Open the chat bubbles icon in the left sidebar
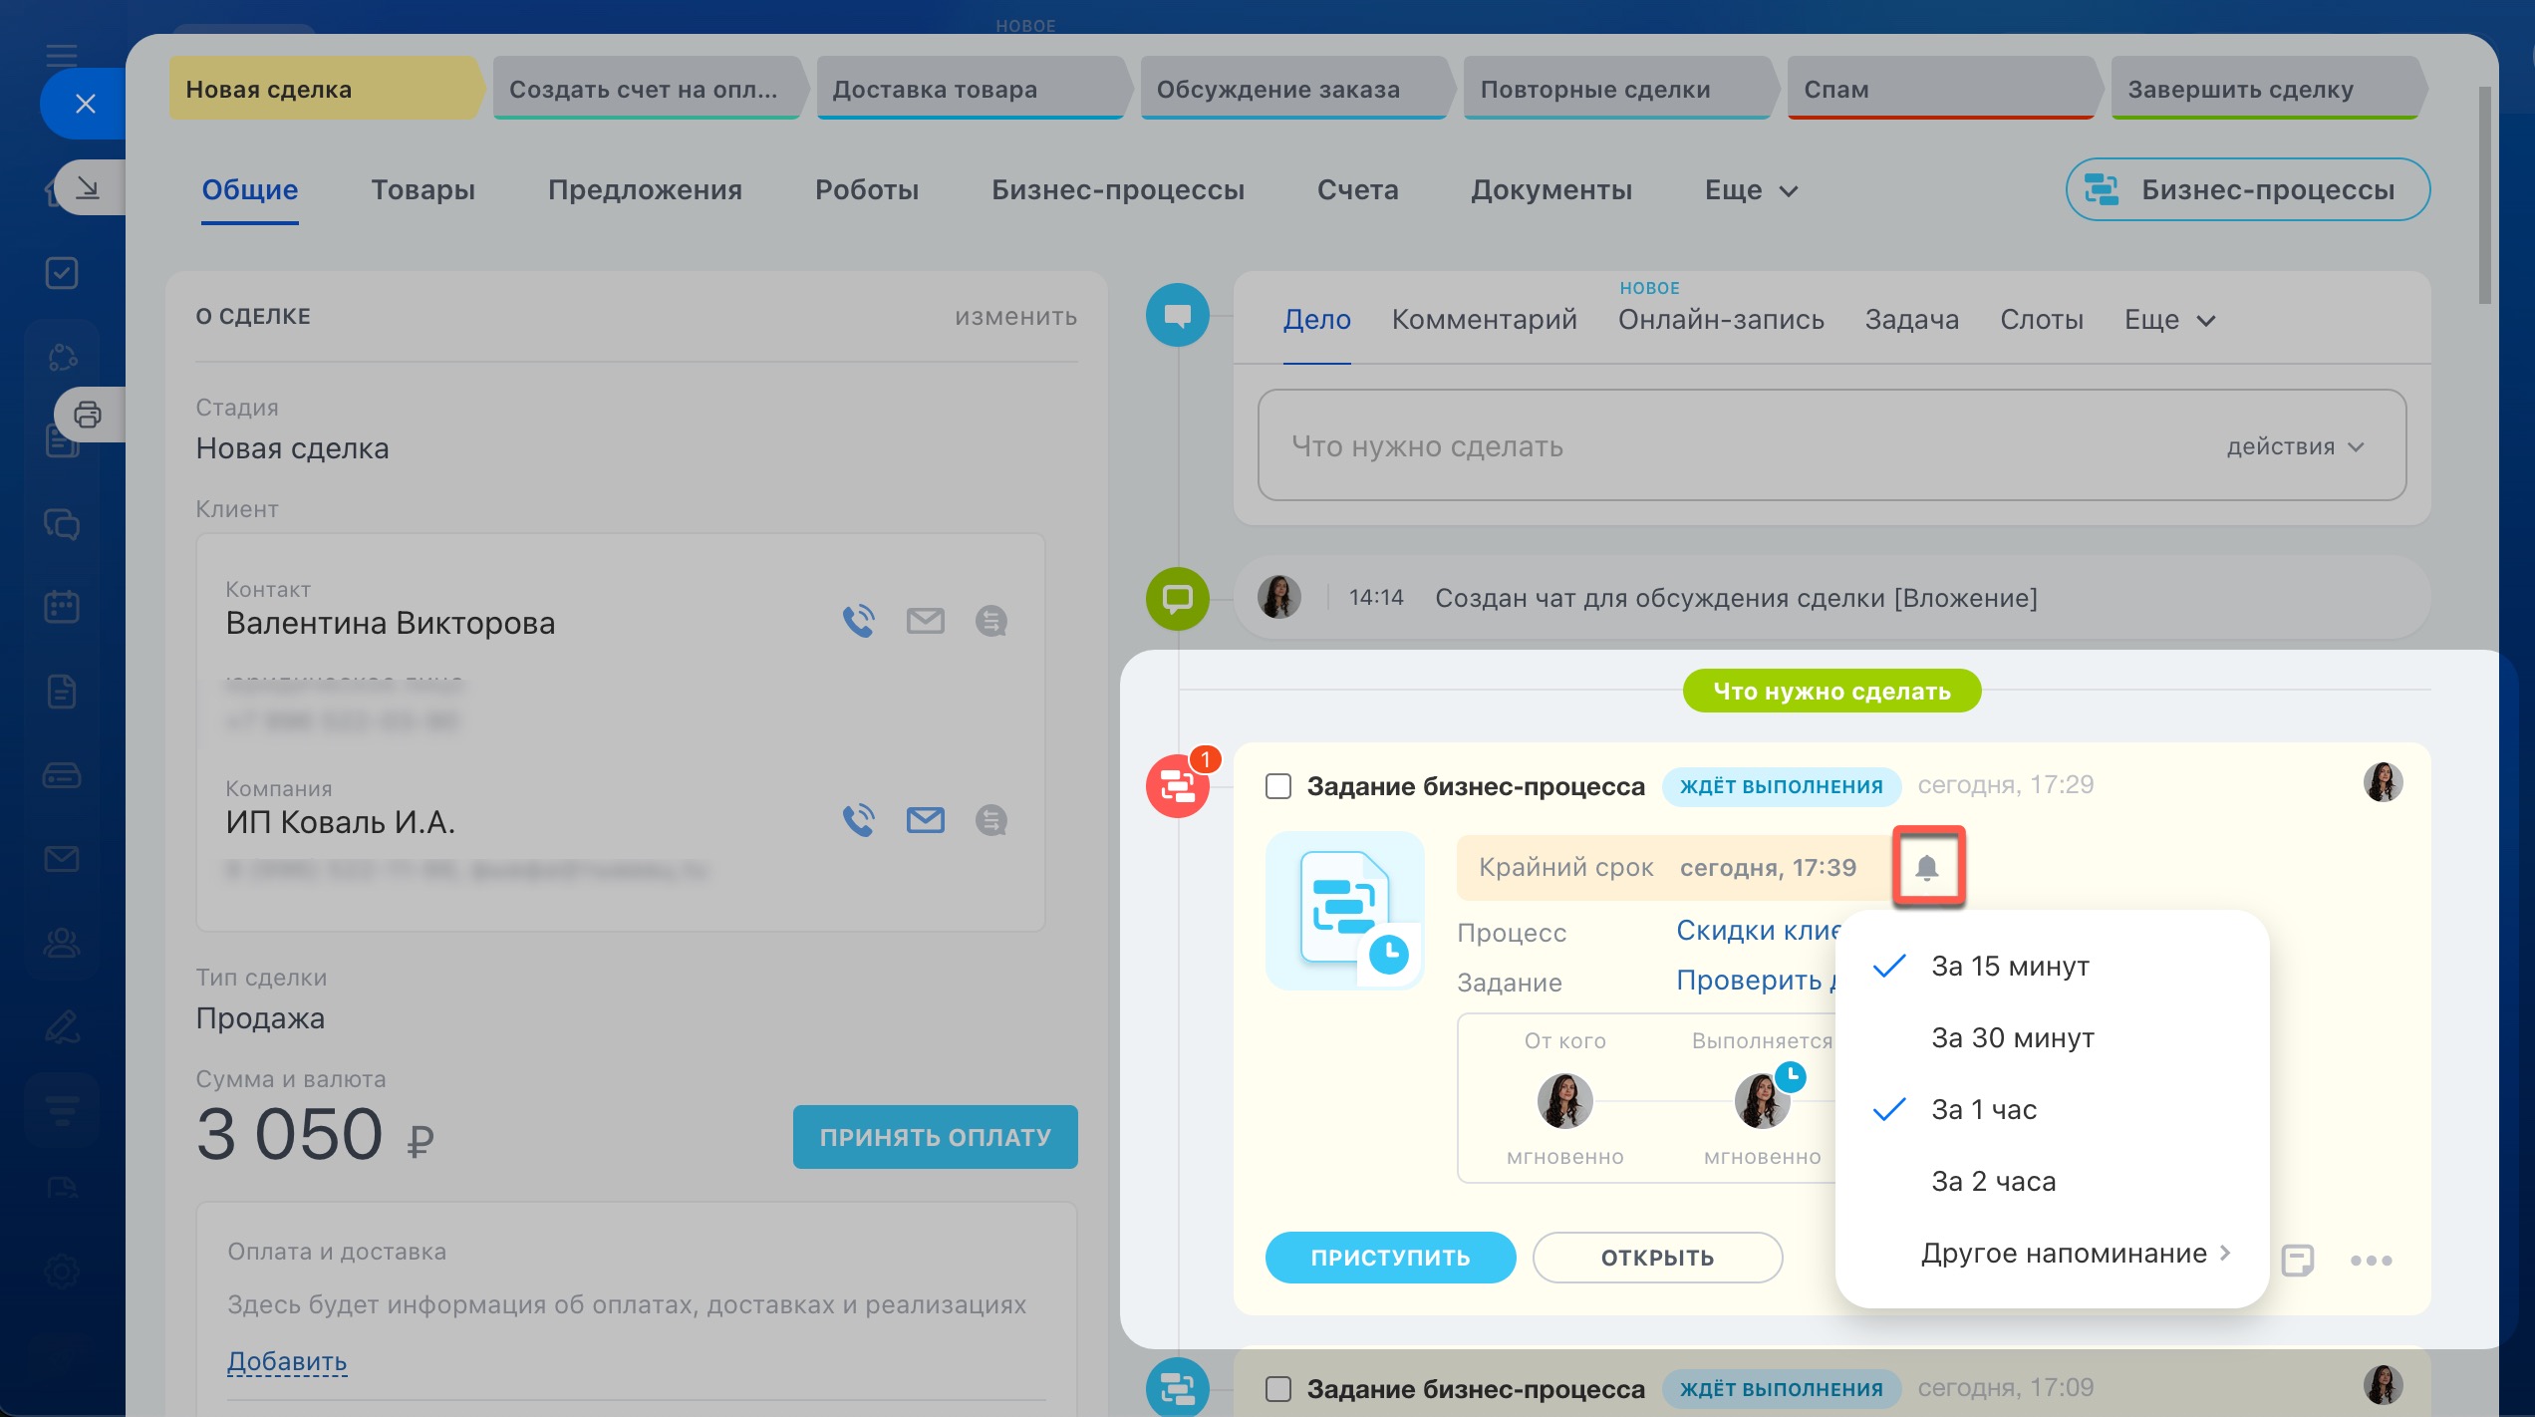The height and width of the screenshot is (1417, 2535). tap(62, 524)
